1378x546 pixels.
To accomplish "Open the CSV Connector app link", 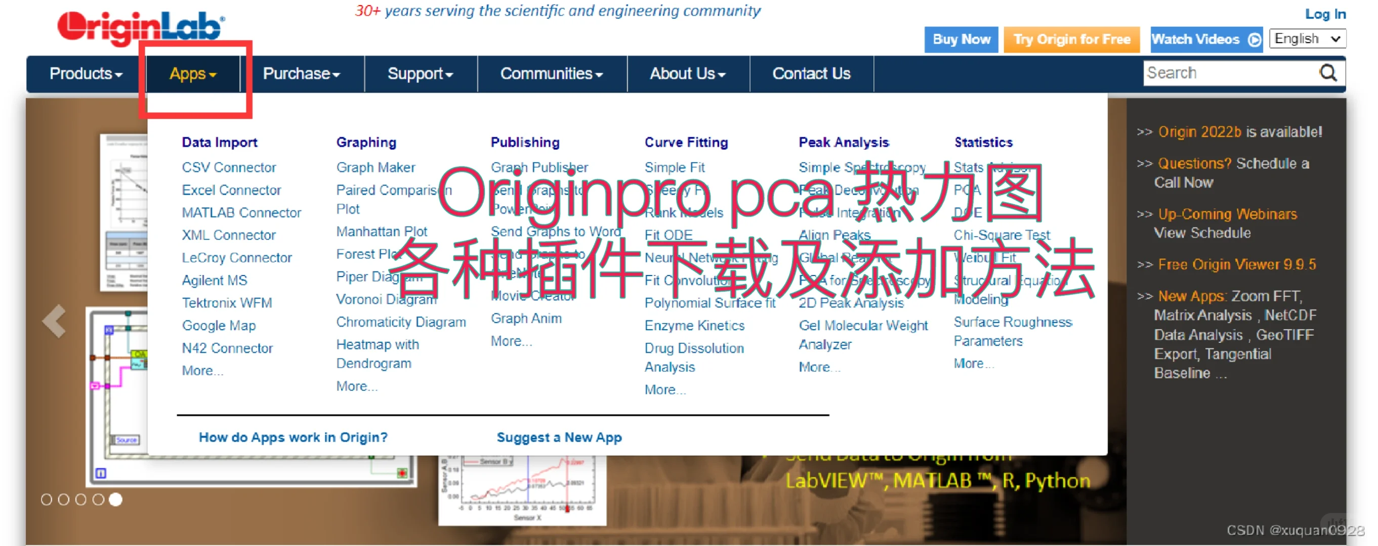I will click(229, 167).
